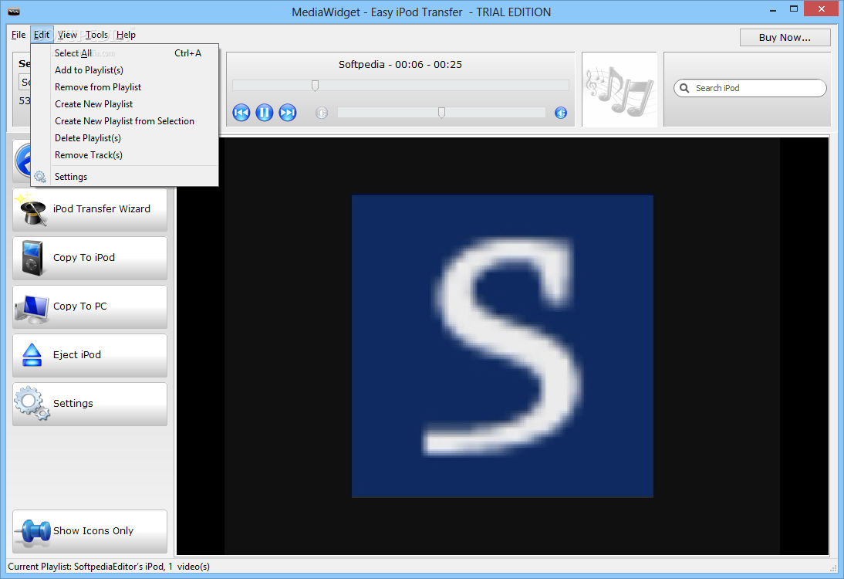Click the volume up speaker icon
The image size is (844, 579).
click(561, 113)
